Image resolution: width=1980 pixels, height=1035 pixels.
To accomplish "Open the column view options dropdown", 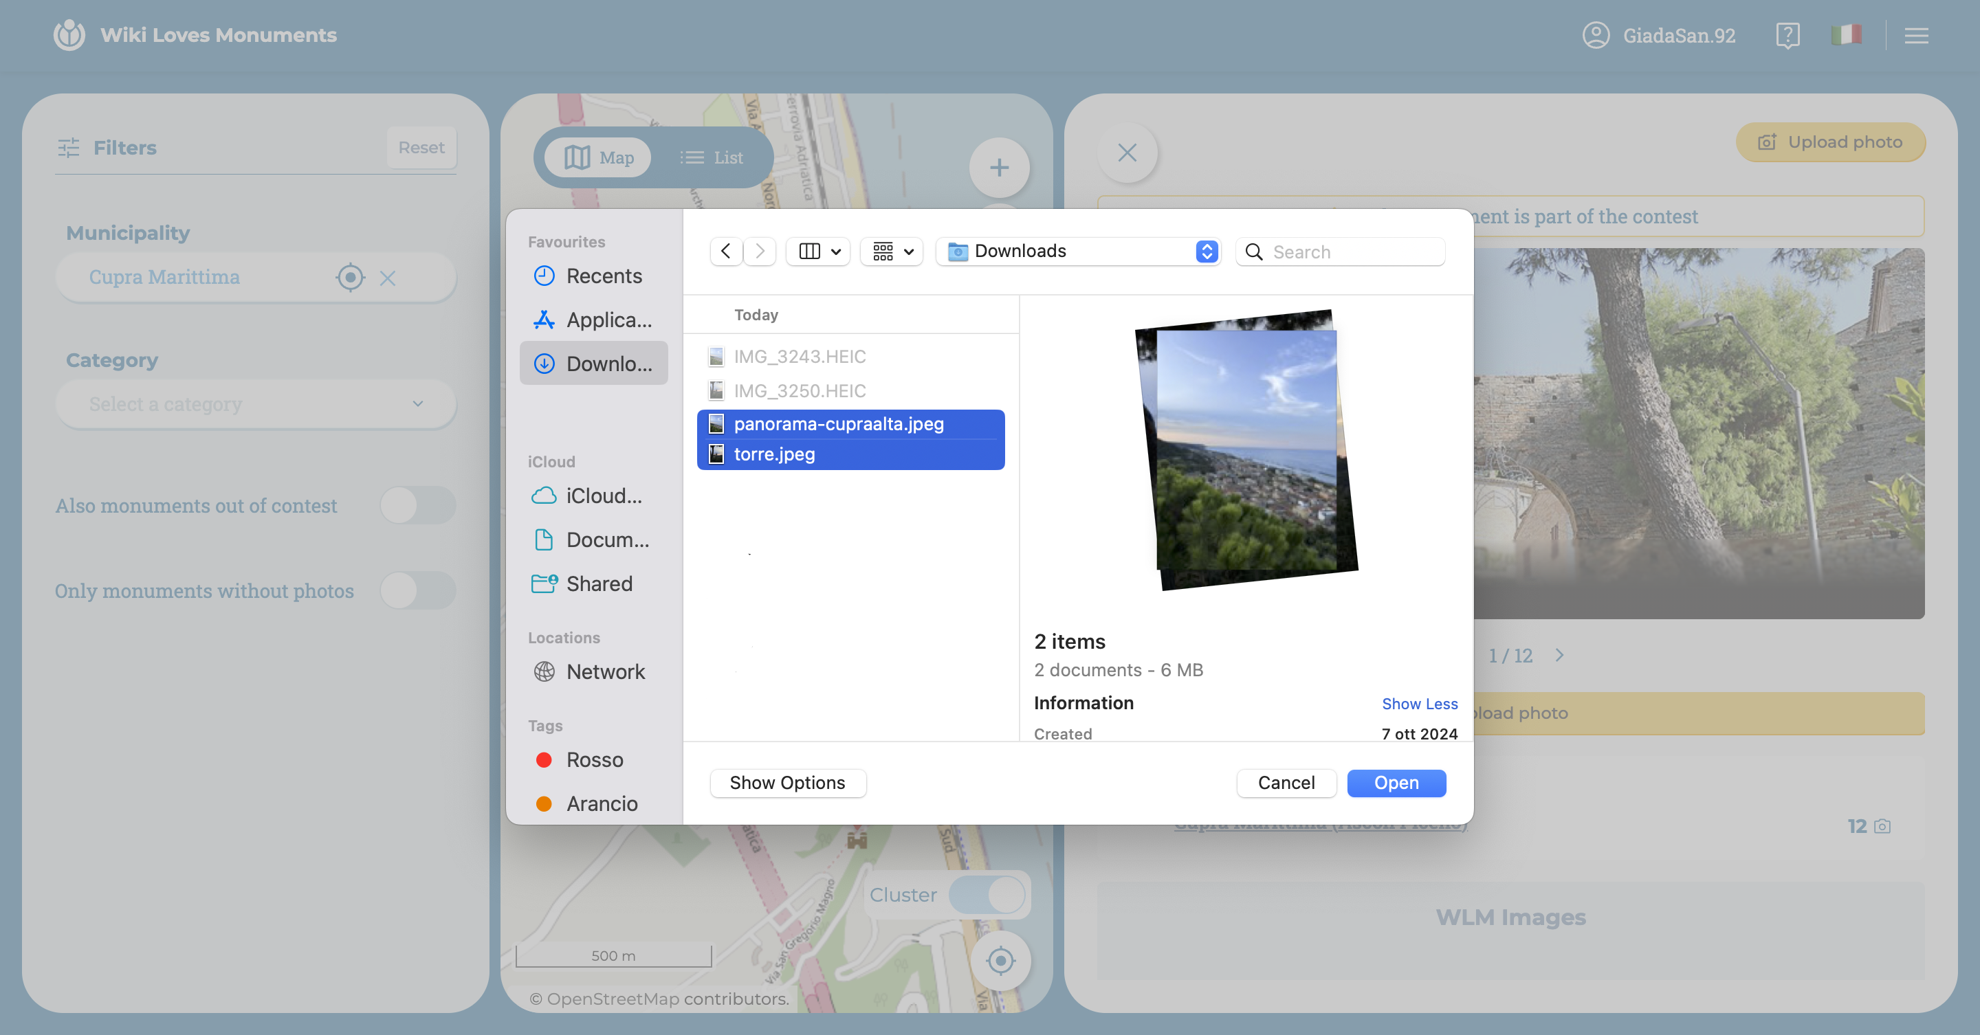I will click(x=819, y=252).
